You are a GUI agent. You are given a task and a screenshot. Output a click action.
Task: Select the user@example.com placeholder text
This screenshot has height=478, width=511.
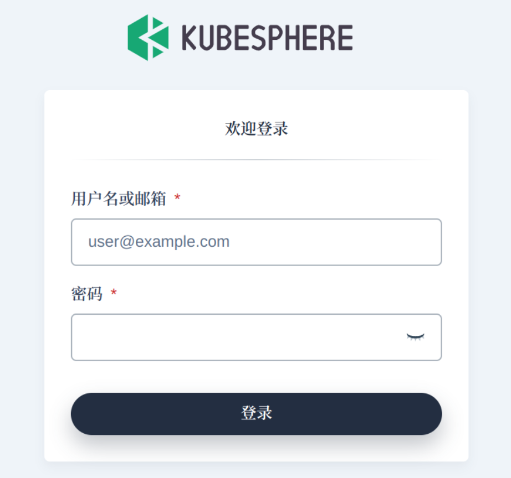tap(159, 242)
